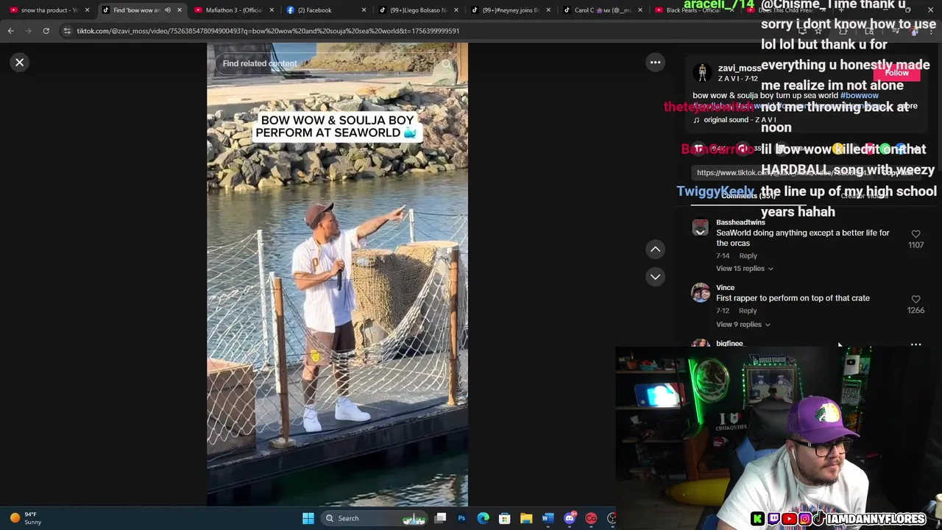Like Vince's comment
The image size is (942, 530).
[x=916, y=300]
